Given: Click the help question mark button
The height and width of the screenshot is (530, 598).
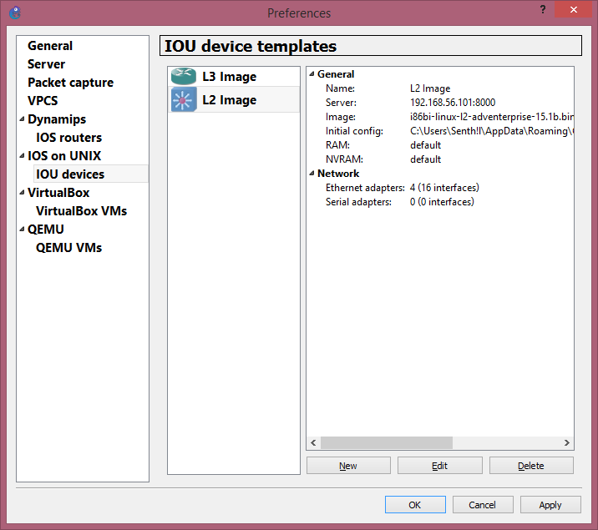Looking at the screenshot, I should [x=543, y=9].
